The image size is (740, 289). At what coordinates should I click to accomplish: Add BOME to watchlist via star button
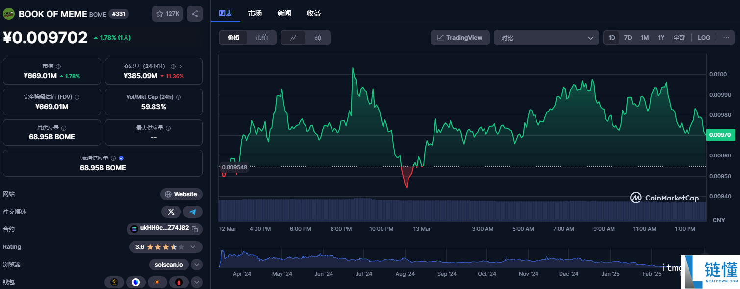pyautogui.click(x=167, y=14)
